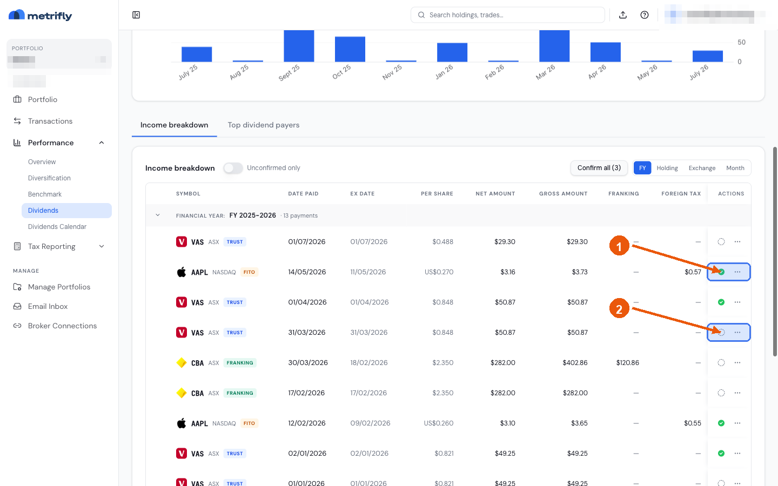The image size is (778, 486).
Task: Open more actions for CBA paid 17/02/2026
Action: coord(737,393)
